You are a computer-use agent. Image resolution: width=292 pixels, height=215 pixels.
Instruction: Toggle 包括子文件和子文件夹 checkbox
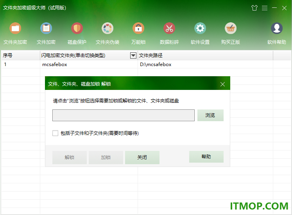click(55, 133)
